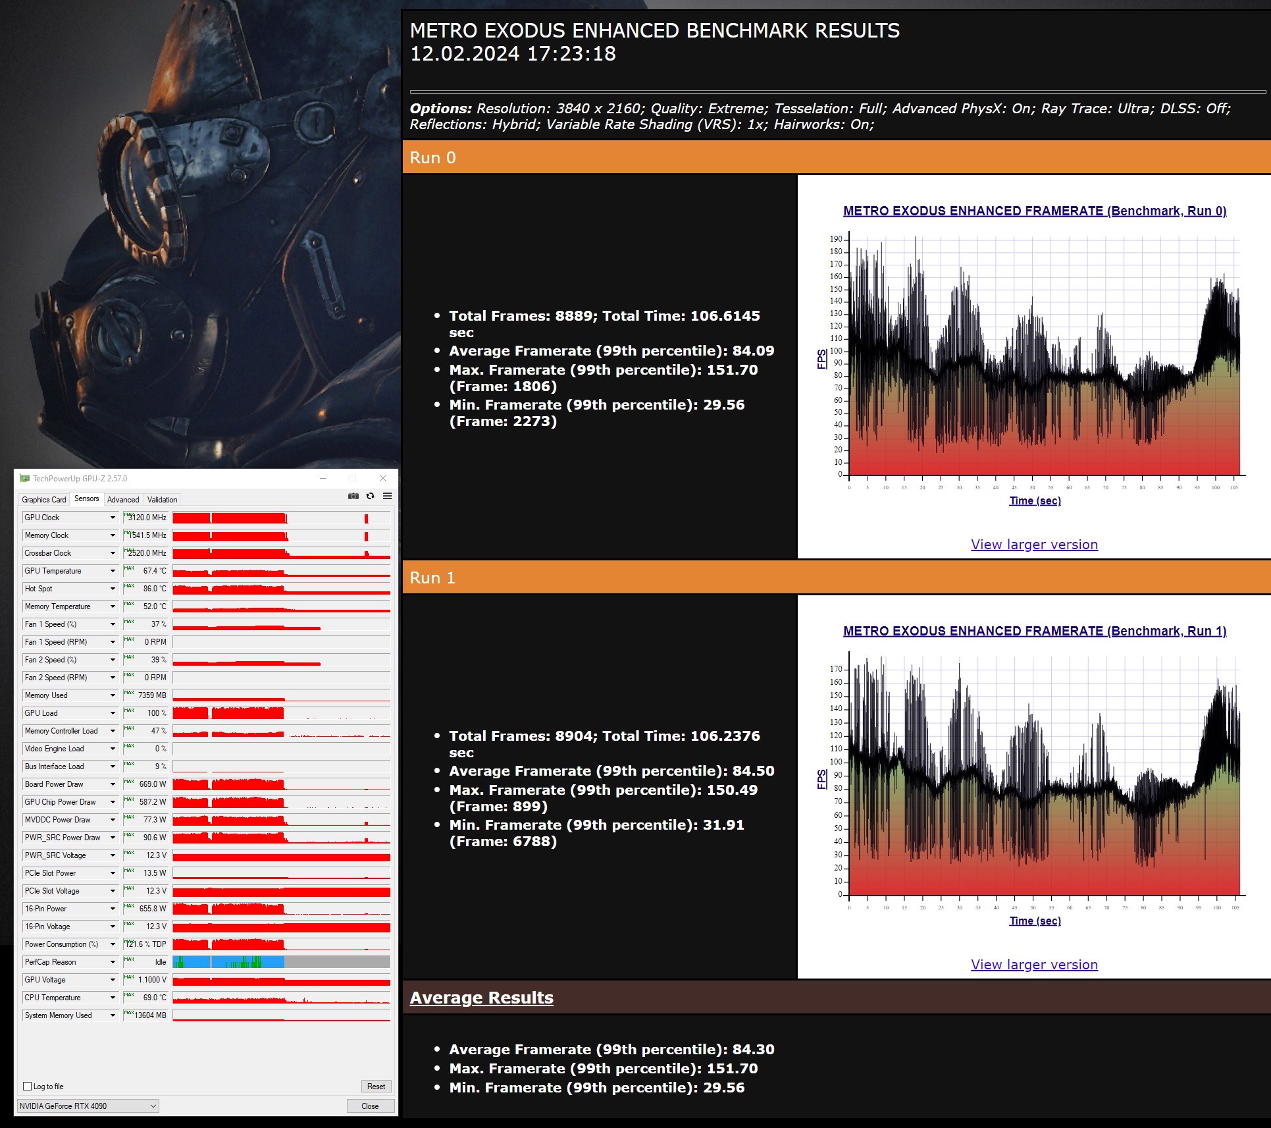Click the MAX indicator beside GPU Clock value
The image size is (1271, 1128).
[x=128, y=515]
